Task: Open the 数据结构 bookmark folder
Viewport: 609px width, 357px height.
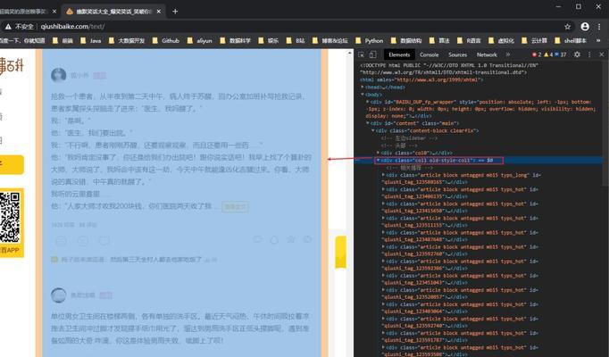Action: (x=406, y=40)
